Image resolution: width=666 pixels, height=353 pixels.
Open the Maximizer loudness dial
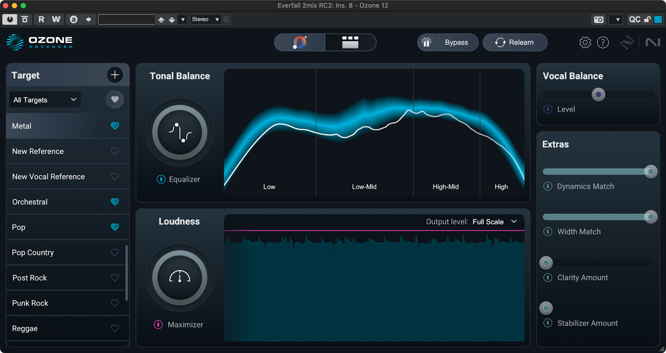179,278
